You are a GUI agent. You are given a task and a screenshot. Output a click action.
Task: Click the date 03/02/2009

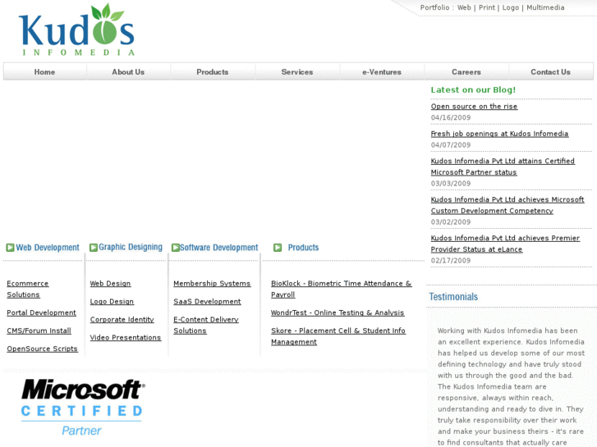451,221
